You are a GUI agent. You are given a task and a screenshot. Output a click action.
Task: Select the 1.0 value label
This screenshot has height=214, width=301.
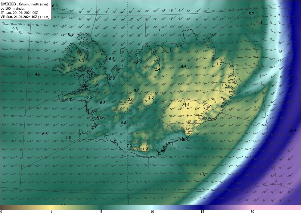click(209, 107)
